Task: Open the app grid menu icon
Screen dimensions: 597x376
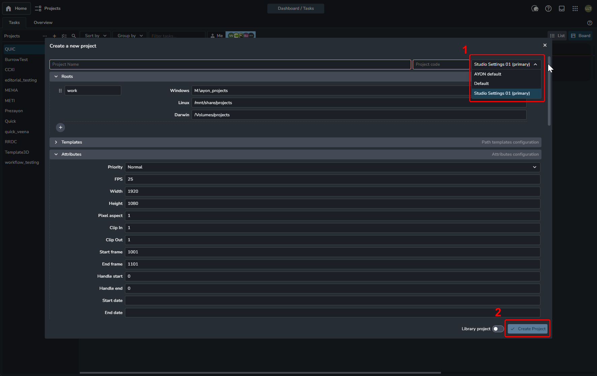Action: click(575, 8)
